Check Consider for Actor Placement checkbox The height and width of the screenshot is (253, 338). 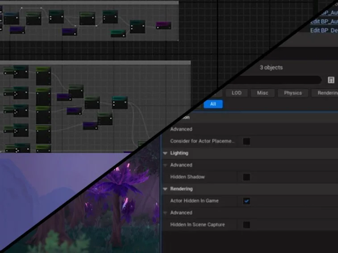click(246, 141)
